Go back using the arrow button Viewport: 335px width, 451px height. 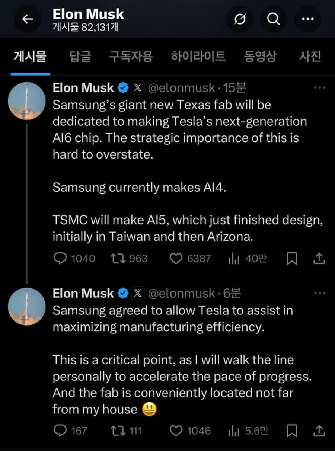tap(28, 19)
